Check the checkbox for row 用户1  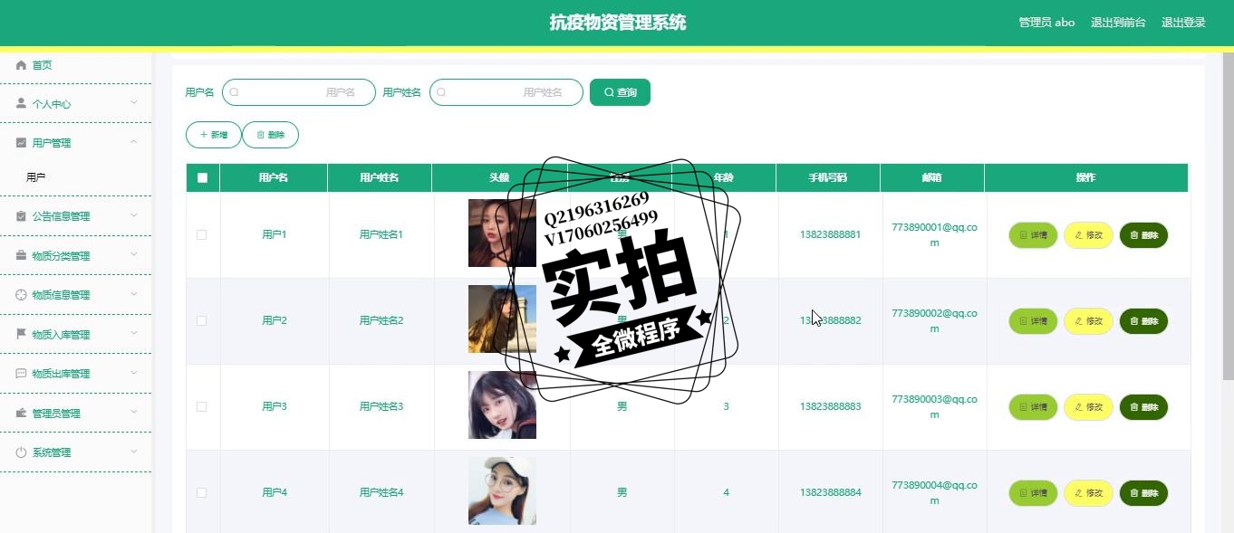coord(201,234)
